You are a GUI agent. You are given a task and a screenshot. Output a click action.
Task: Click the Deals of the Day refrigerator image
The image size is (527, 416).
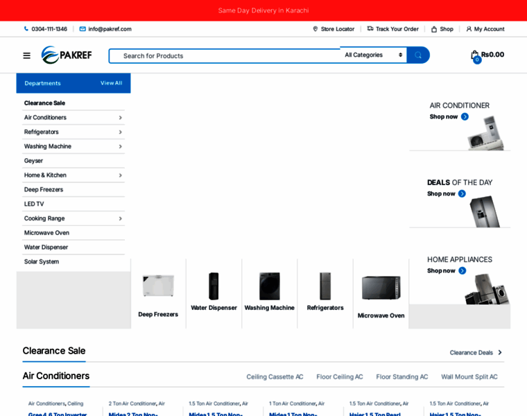pyautogui.click(x=485, y=211)
